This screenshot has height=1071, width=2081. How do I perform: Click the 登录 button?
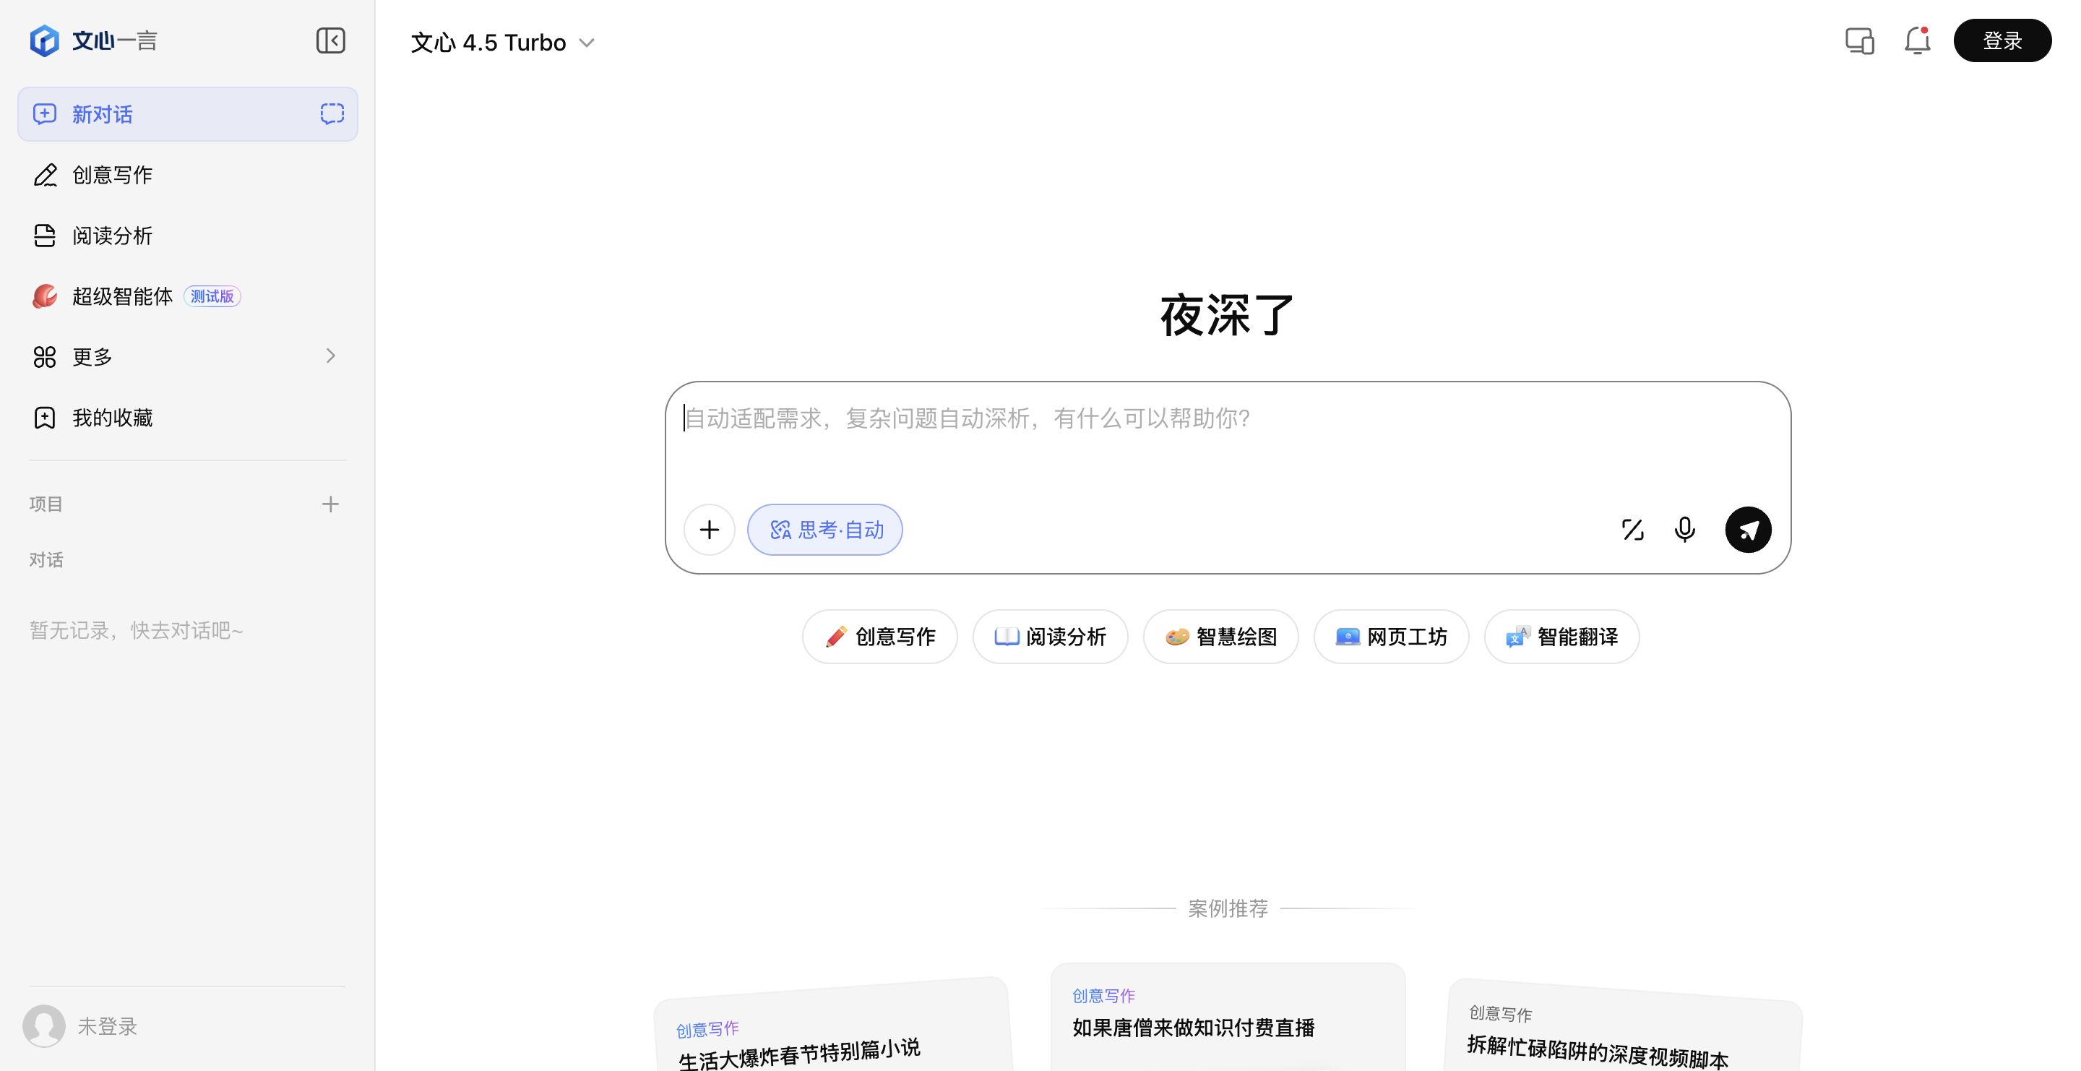(2002, 40)
